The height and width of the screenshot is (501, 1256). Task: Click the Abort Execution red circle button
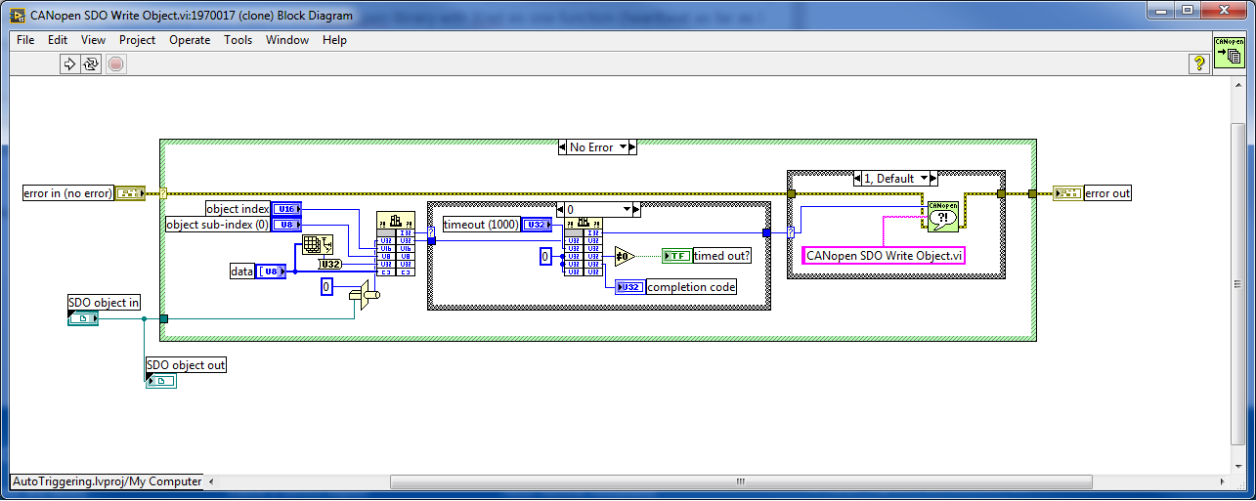115,64
